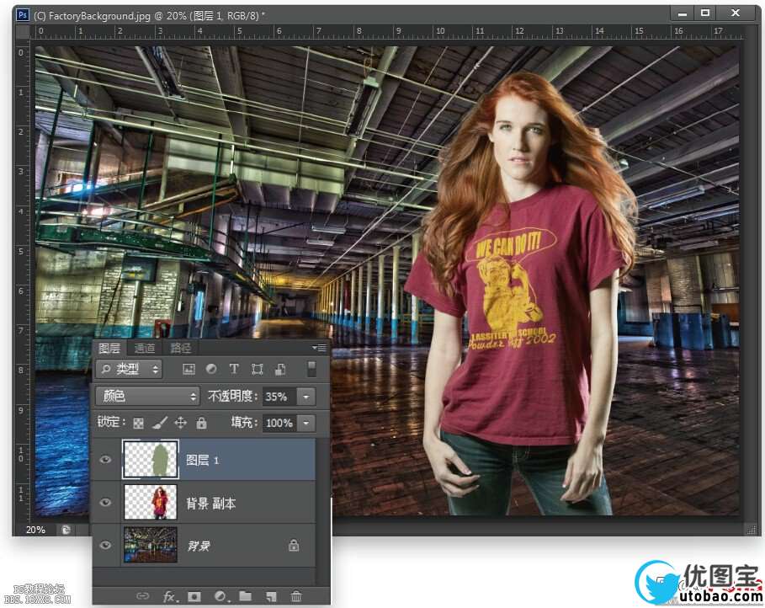Click the 图层 1 layer name
This screenshot has height=608, width=765.
(x=203, y=460)
